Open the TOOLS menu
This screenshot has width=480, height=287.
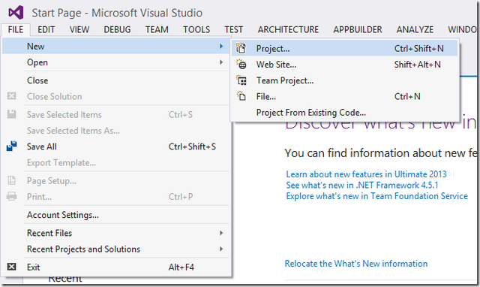tap(196, 30)
